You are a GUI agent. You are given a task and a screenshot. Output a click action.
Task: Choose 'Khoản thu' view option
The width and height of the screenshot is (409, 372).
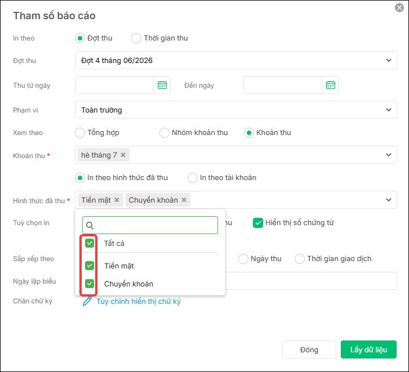point(249,133)
